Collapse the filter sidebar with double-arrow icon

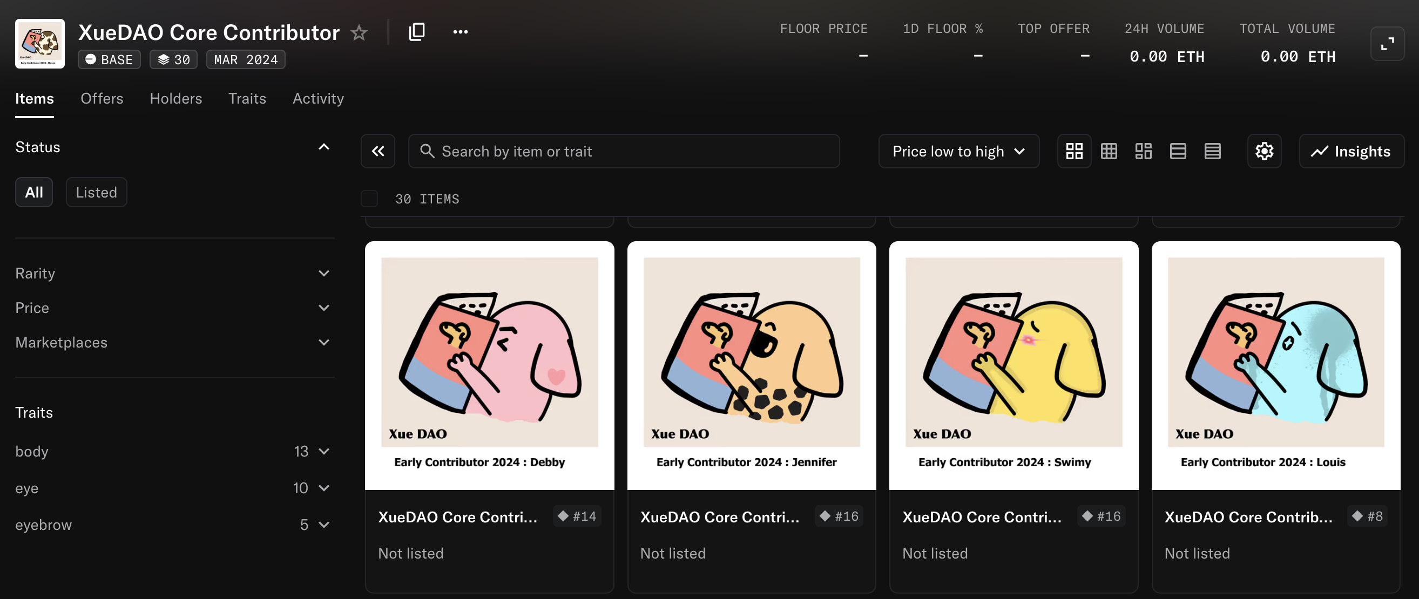[378, 151]
